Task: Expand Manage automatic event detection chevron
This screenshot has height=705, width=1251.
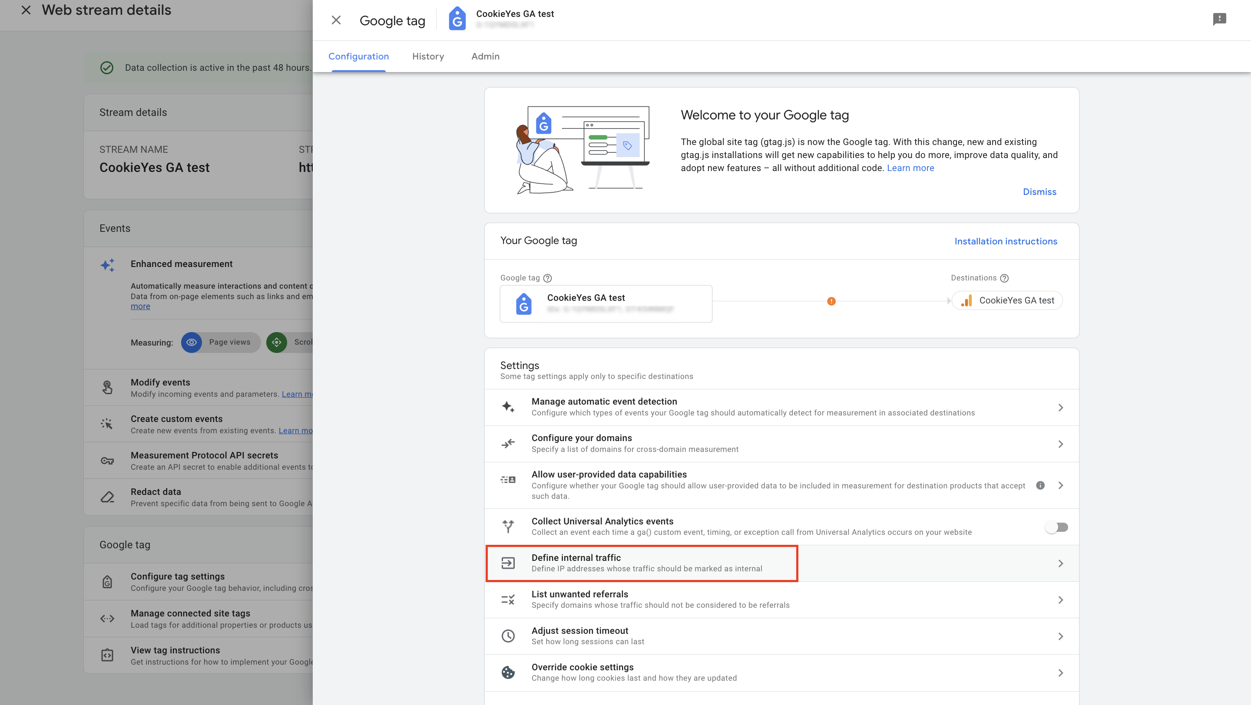Action: (x=1061, y=408)
